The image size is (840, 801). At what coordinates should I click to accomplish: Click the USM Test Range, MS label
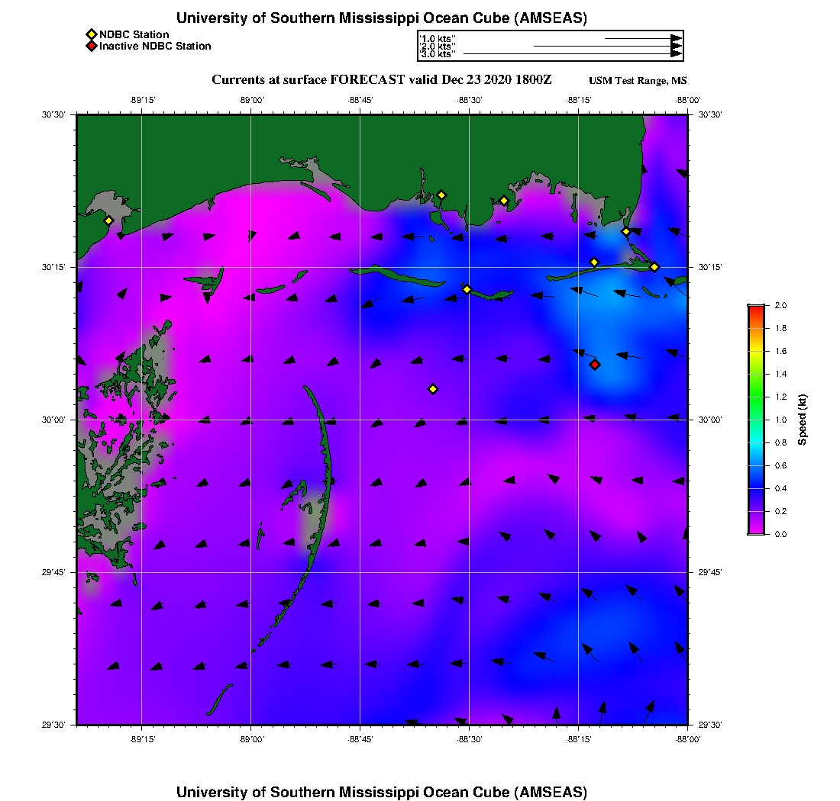(638, 81)
